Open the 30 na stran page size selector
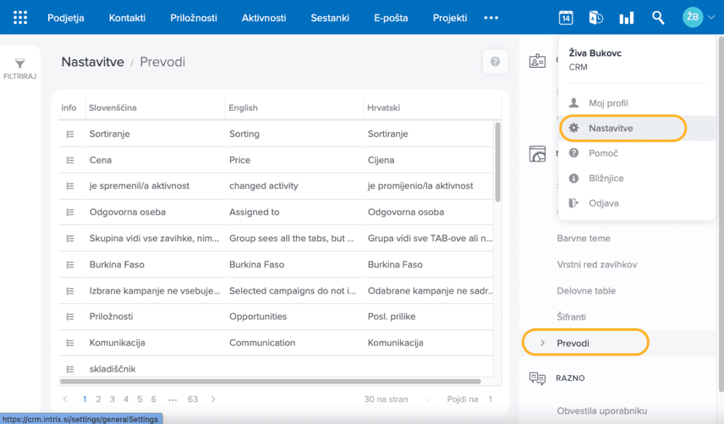Viewport: 724px width, 424px height. [387, 399]
